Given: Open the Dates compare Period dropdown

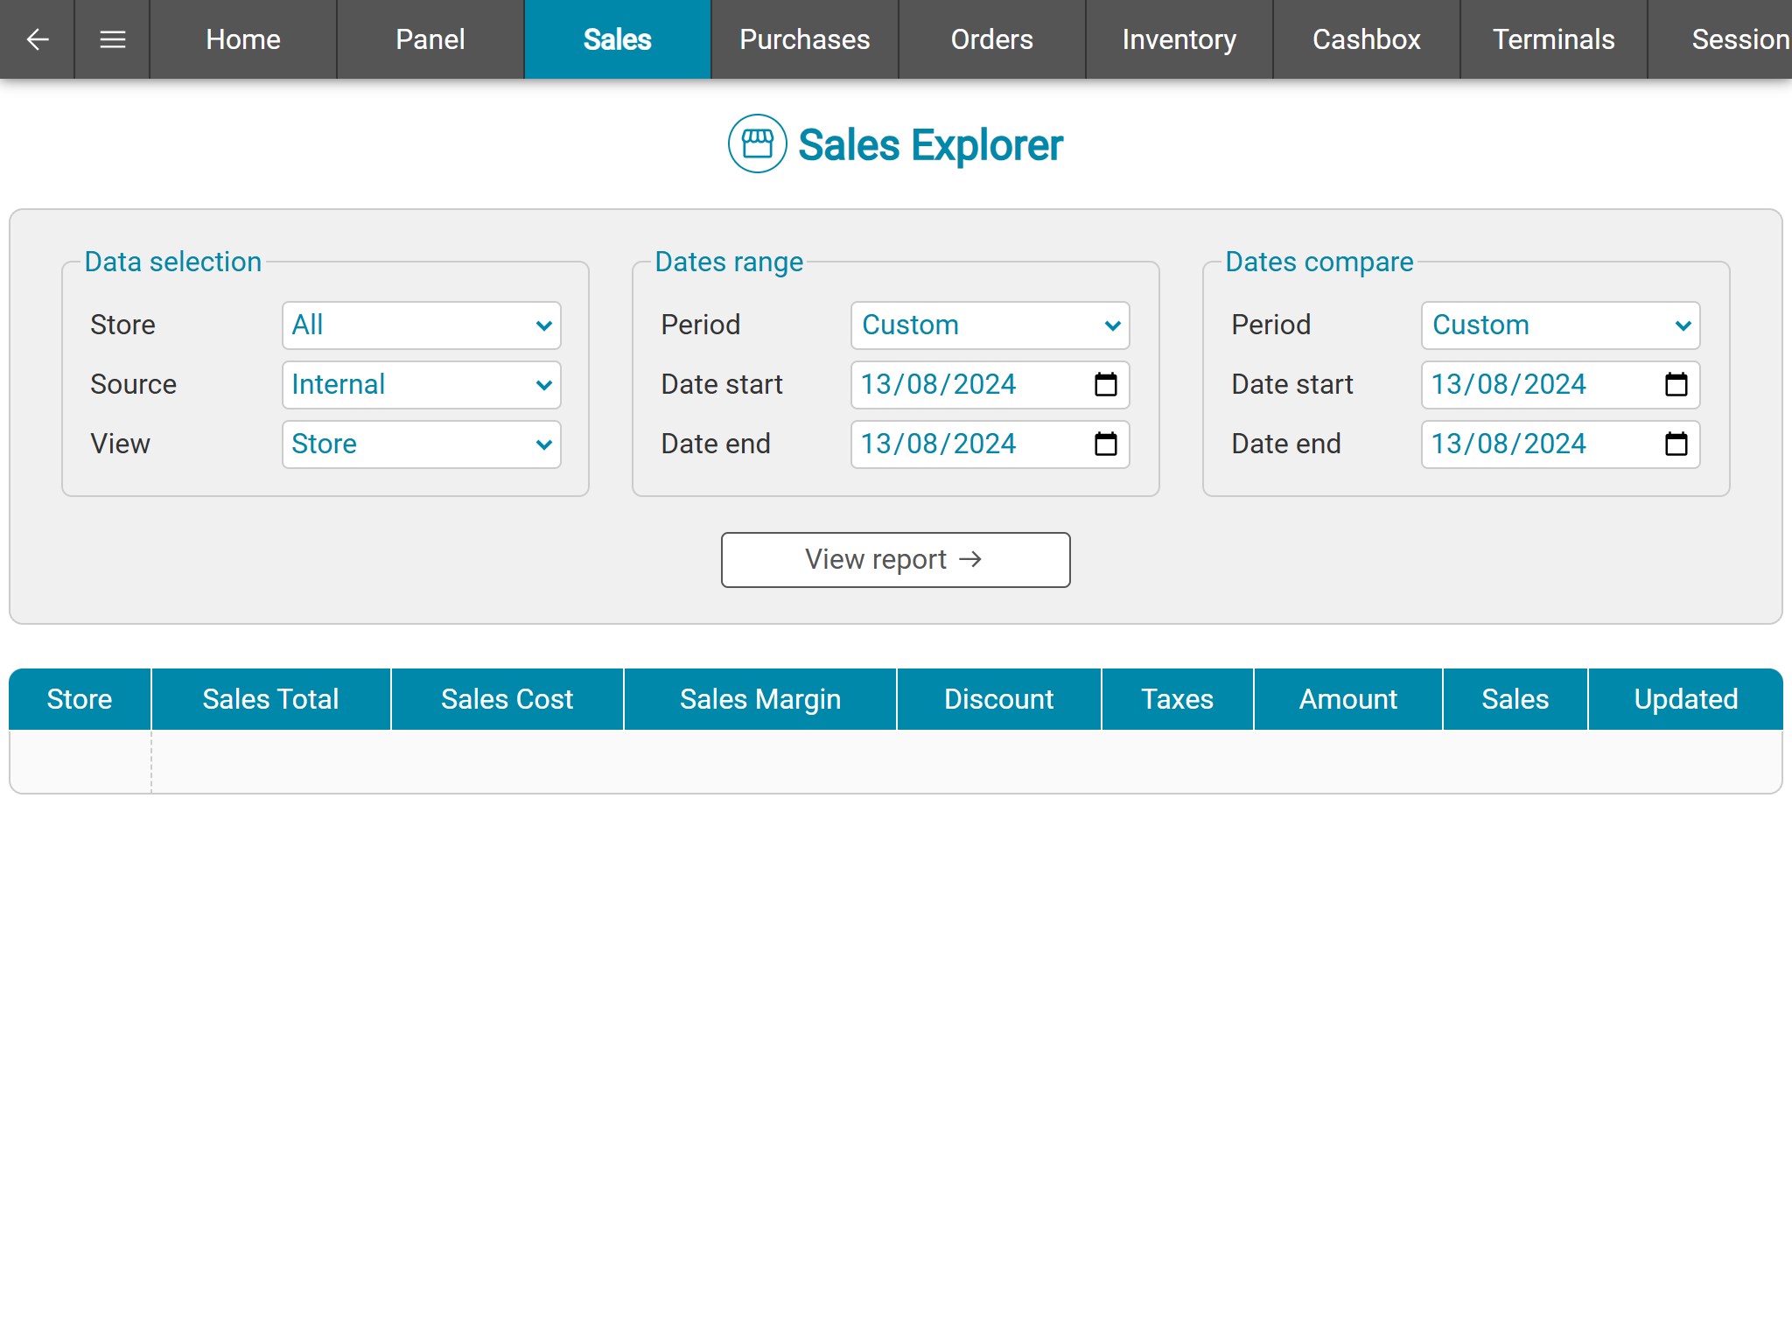Looking at the screenshot, I should pyautogui.click(x=1560, y=325).
